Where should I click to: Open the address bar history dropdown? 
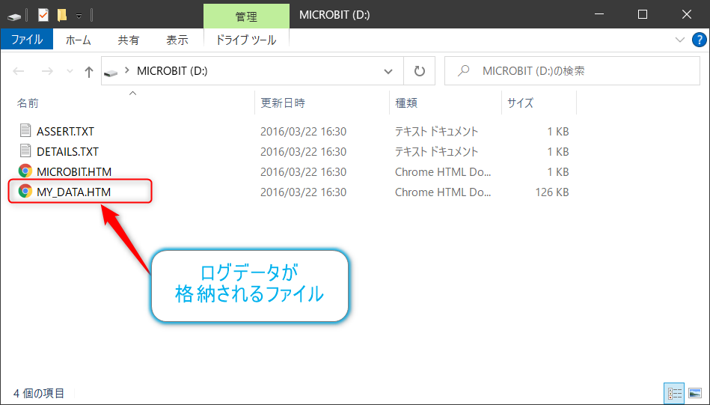click(x=388, y=71)
